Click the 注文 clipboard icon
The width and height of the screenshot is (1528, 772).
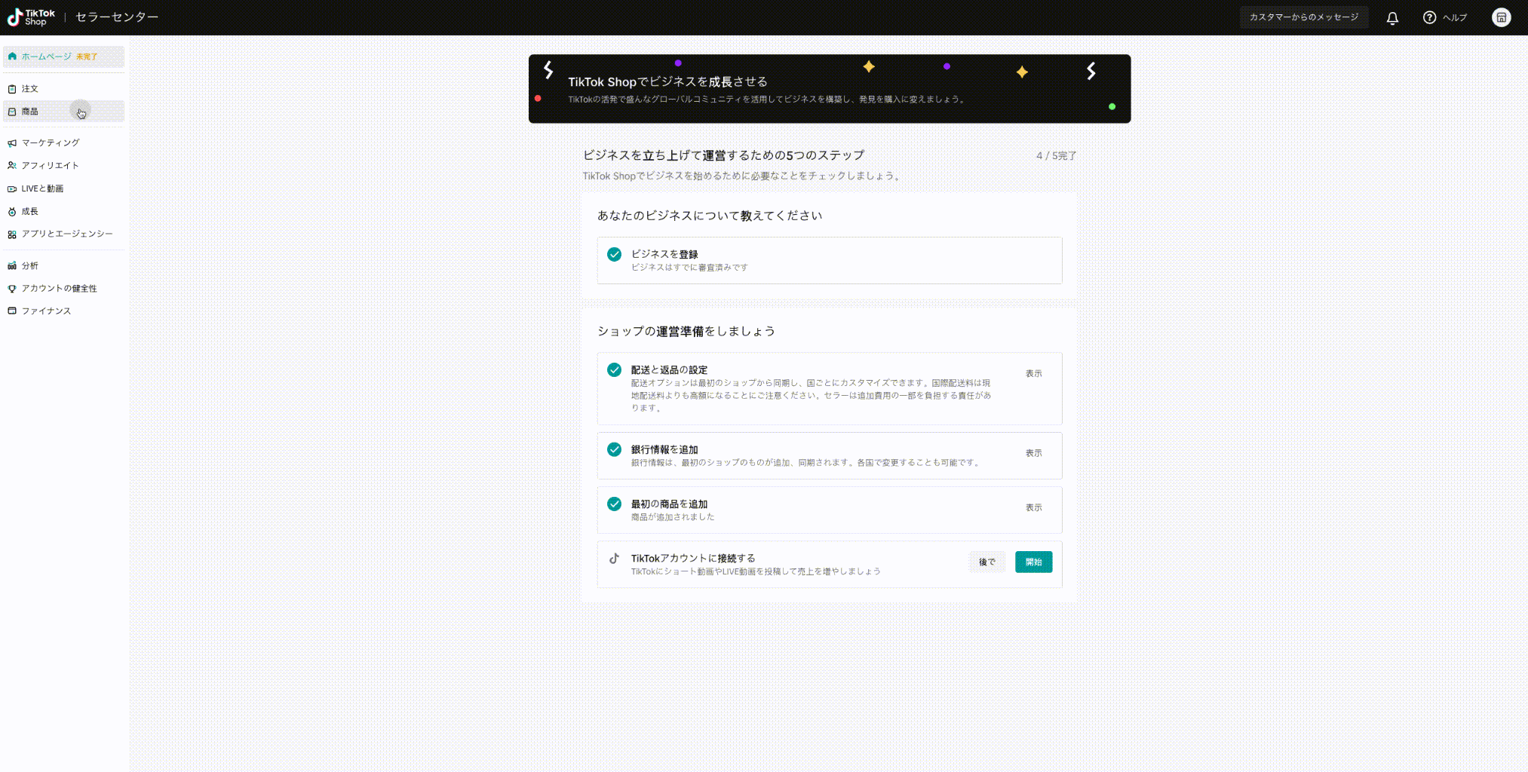pos(12,89)
